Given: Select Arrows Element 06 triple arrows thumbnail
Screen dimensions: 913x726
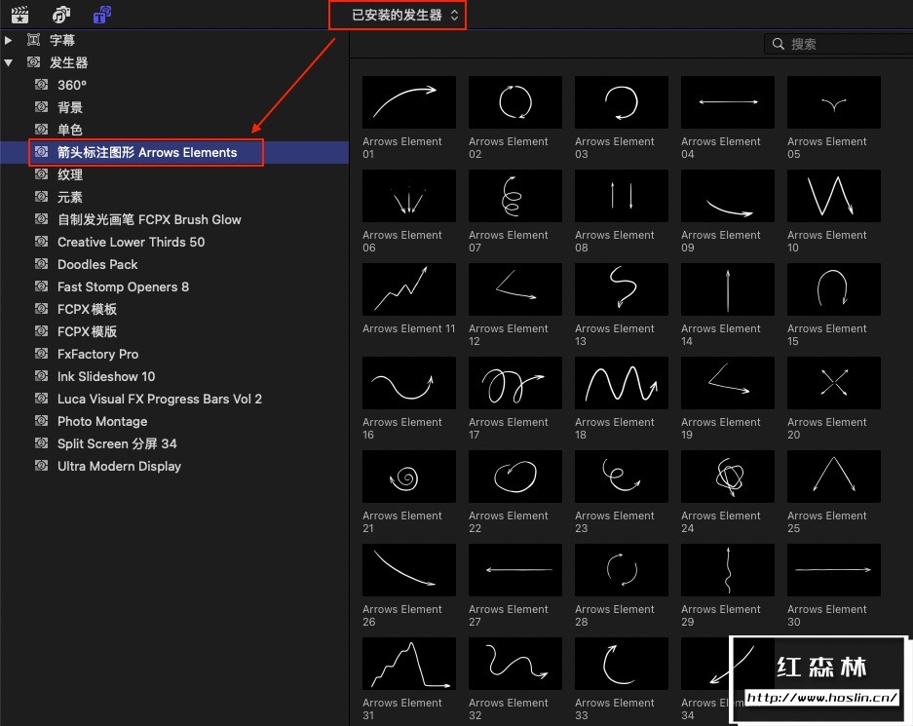Looking at the screenshot, I should point(408,196).
